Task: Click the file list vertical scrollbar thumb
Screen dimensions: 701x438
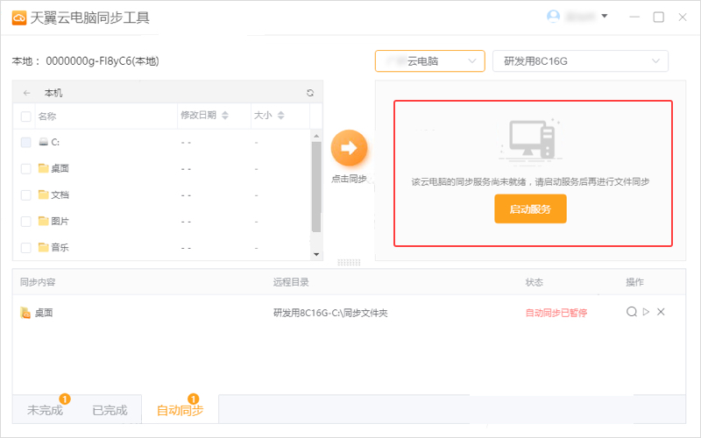Action: 316,187
